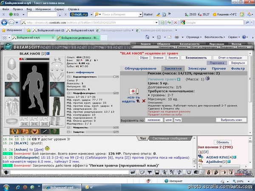Viewport: 255px width, 191px height.
Task: Click the Подсказка button
Action: [217, 63]
